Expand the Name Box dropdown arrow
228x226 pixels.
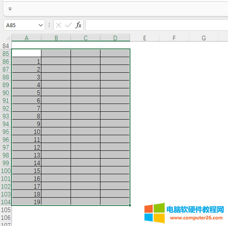click(41, 25)
